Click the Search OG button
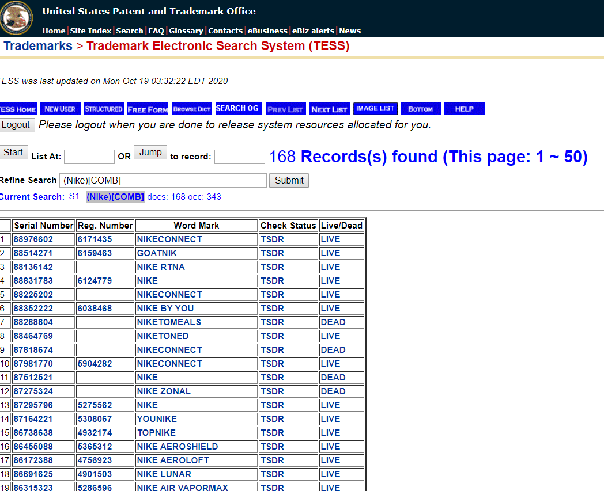The height and width of the screenshot is (491, 604). (x=239, y=109)
